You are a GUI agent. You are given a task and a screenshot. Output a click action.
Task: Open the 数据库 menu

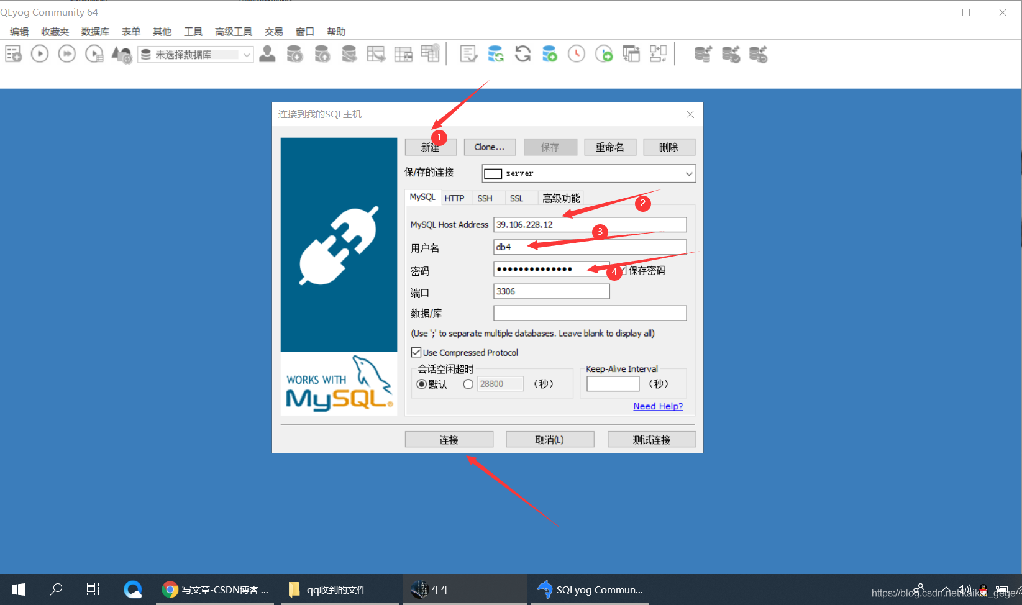click(95, 32)
